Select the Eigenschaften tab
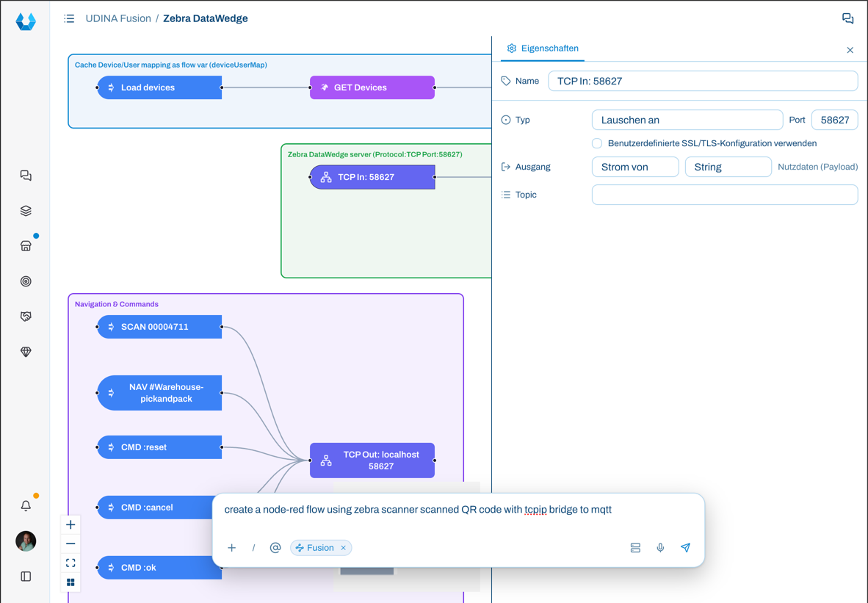This screenshot has height=603, width=868. tap(543, 48)
